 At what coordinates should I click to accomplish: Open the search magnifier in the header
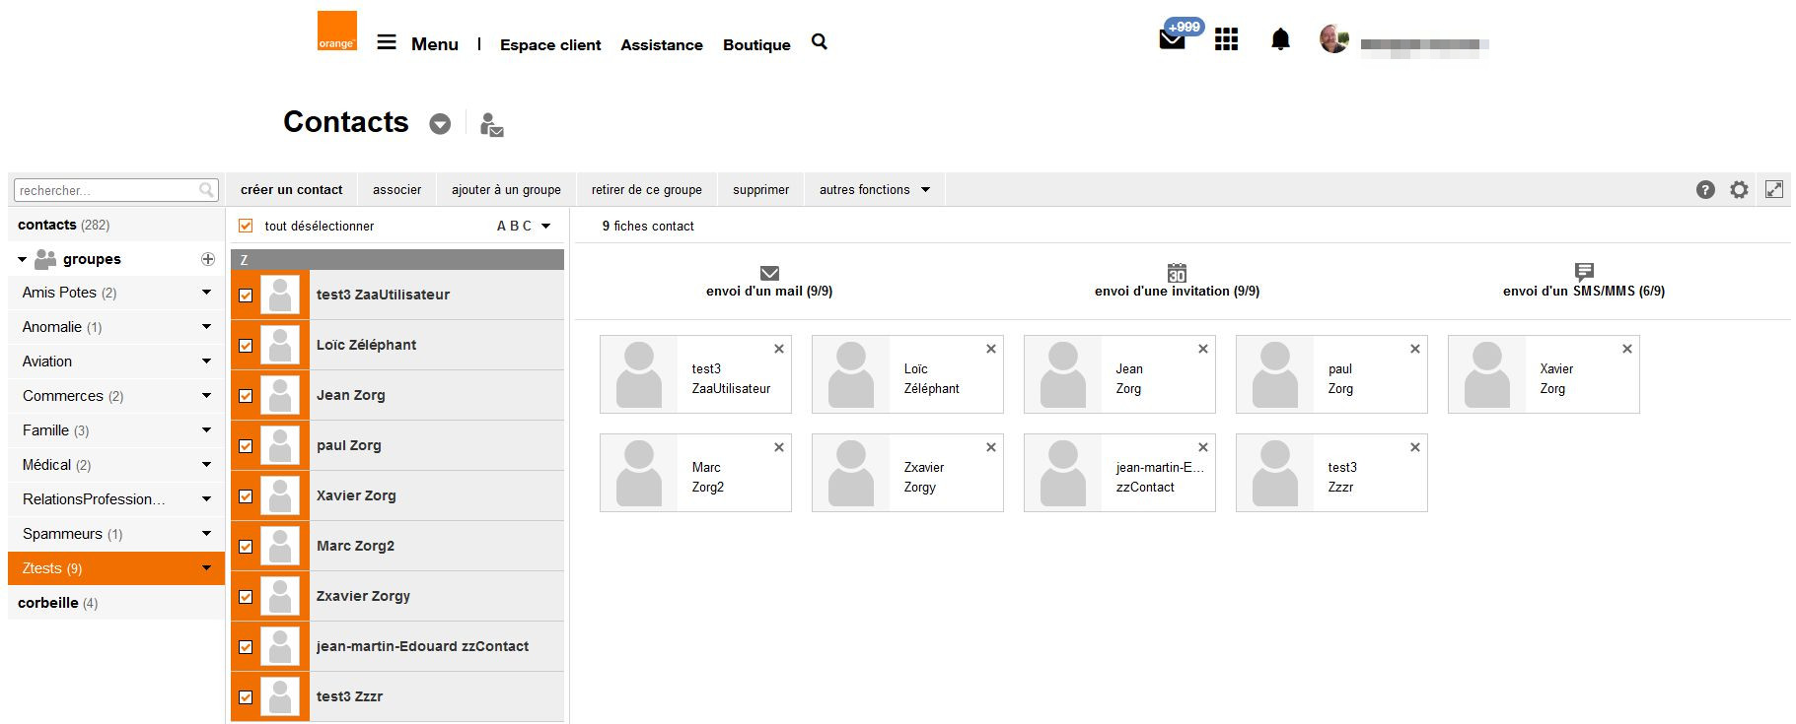pos(819,41)
